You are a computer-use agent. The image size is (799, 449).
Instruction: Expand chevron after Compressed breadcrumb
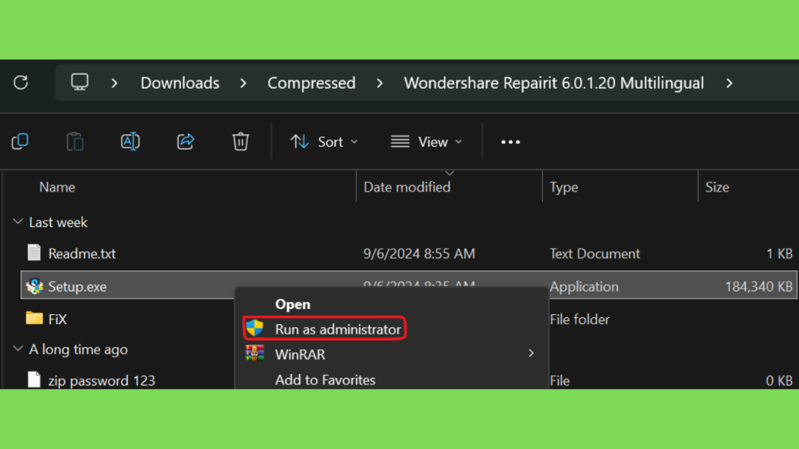point(380,83)
